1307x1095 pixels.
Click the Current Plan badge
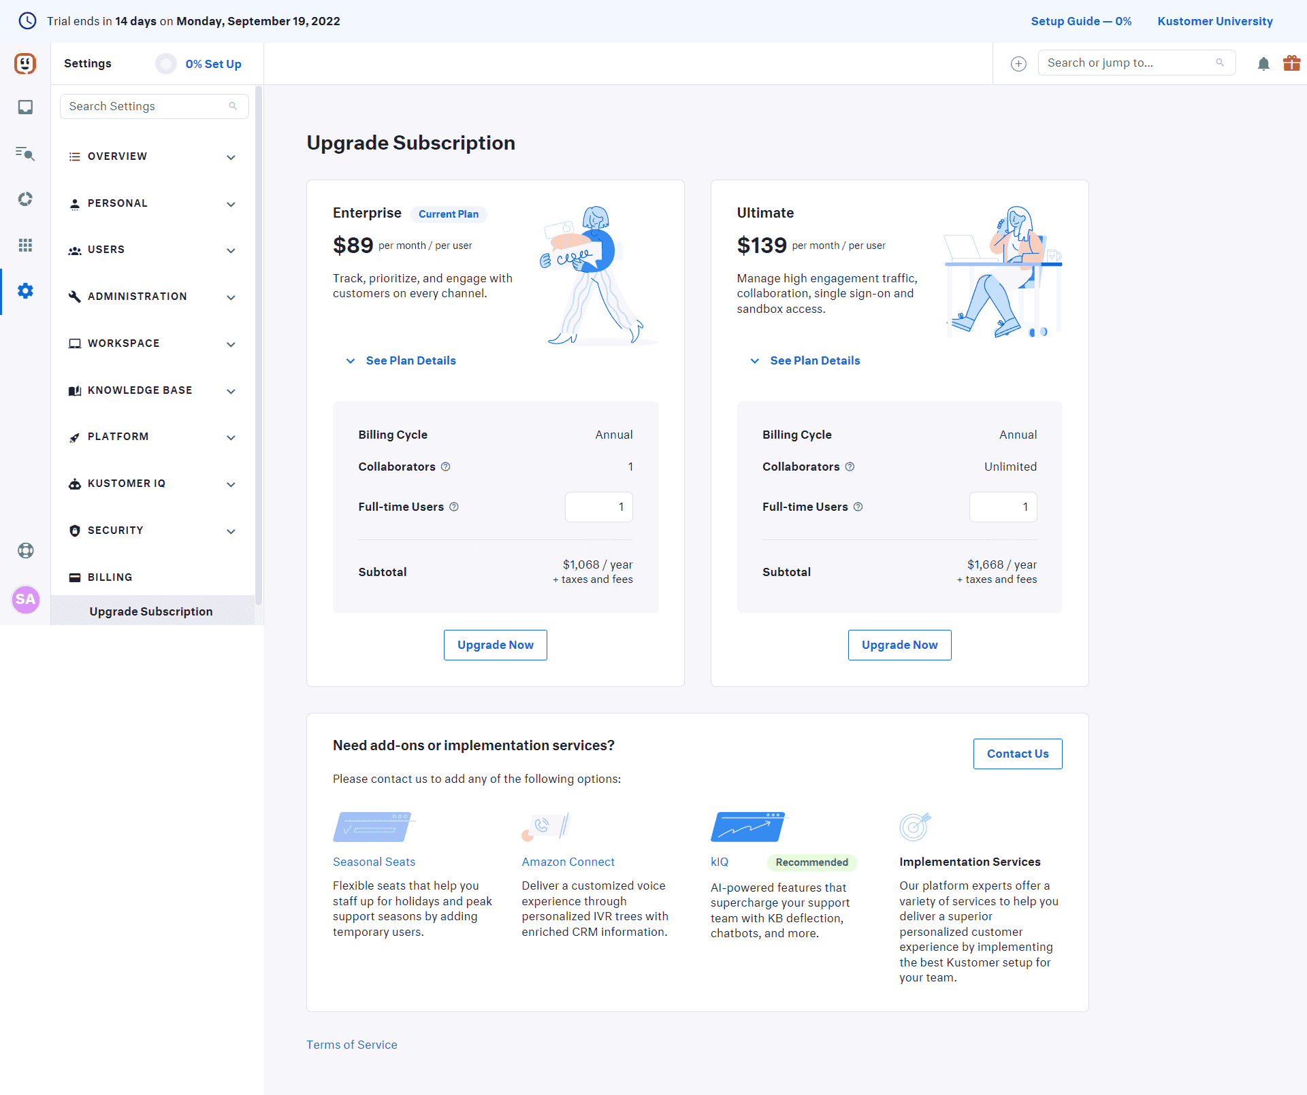point(449,214)
